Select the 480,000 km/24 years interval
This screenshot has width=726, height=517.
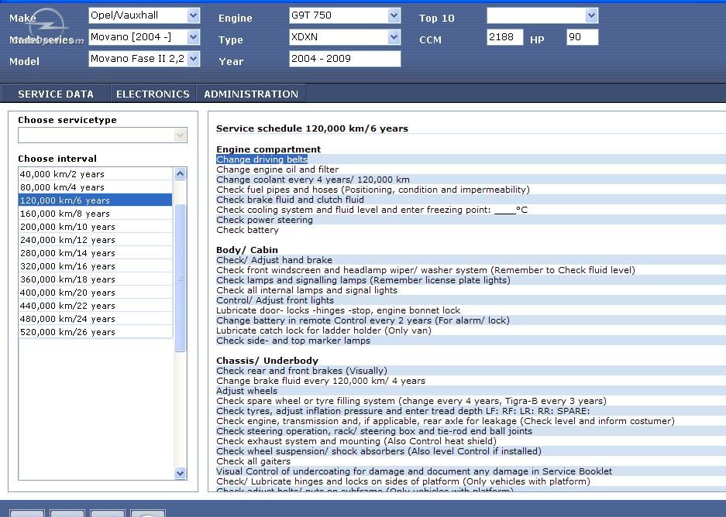coord(95,319)
